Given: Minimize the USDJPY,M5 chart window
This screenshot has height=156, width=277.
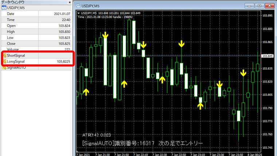Looking at the screenshot, I should click(250, 5).
